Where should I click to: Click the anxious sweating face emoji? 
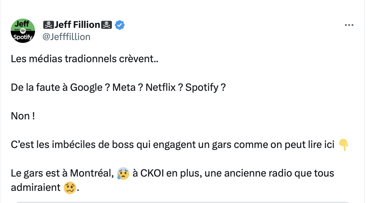(x=122, y=174)
